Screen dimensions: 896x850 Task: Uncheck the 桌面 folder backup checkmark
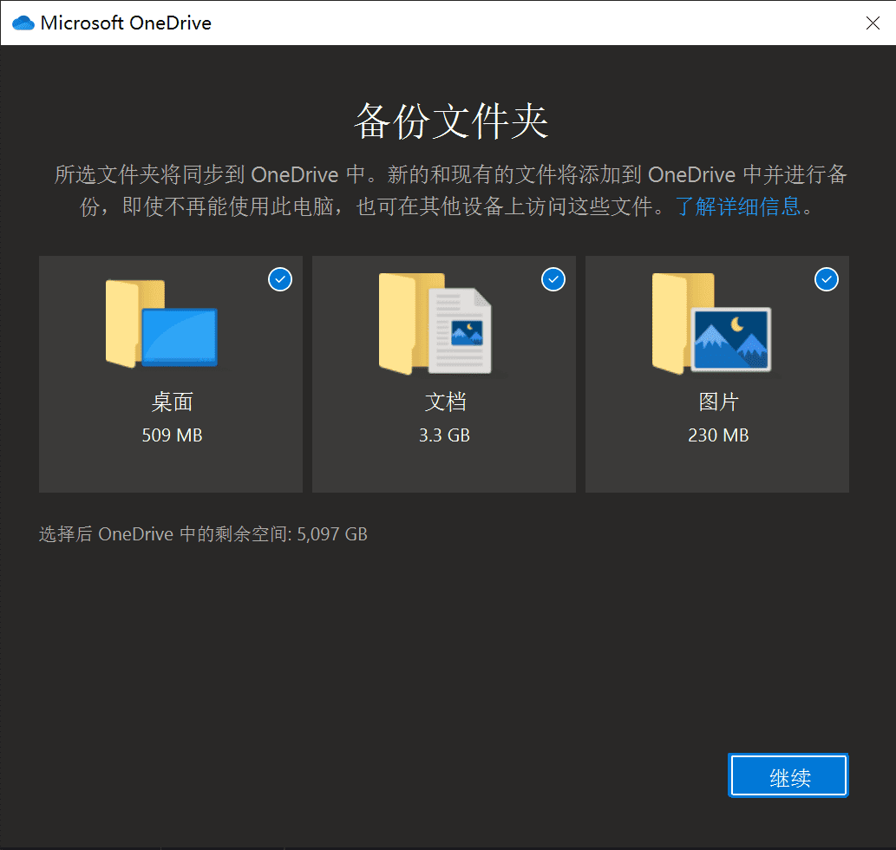pos(280,279)
